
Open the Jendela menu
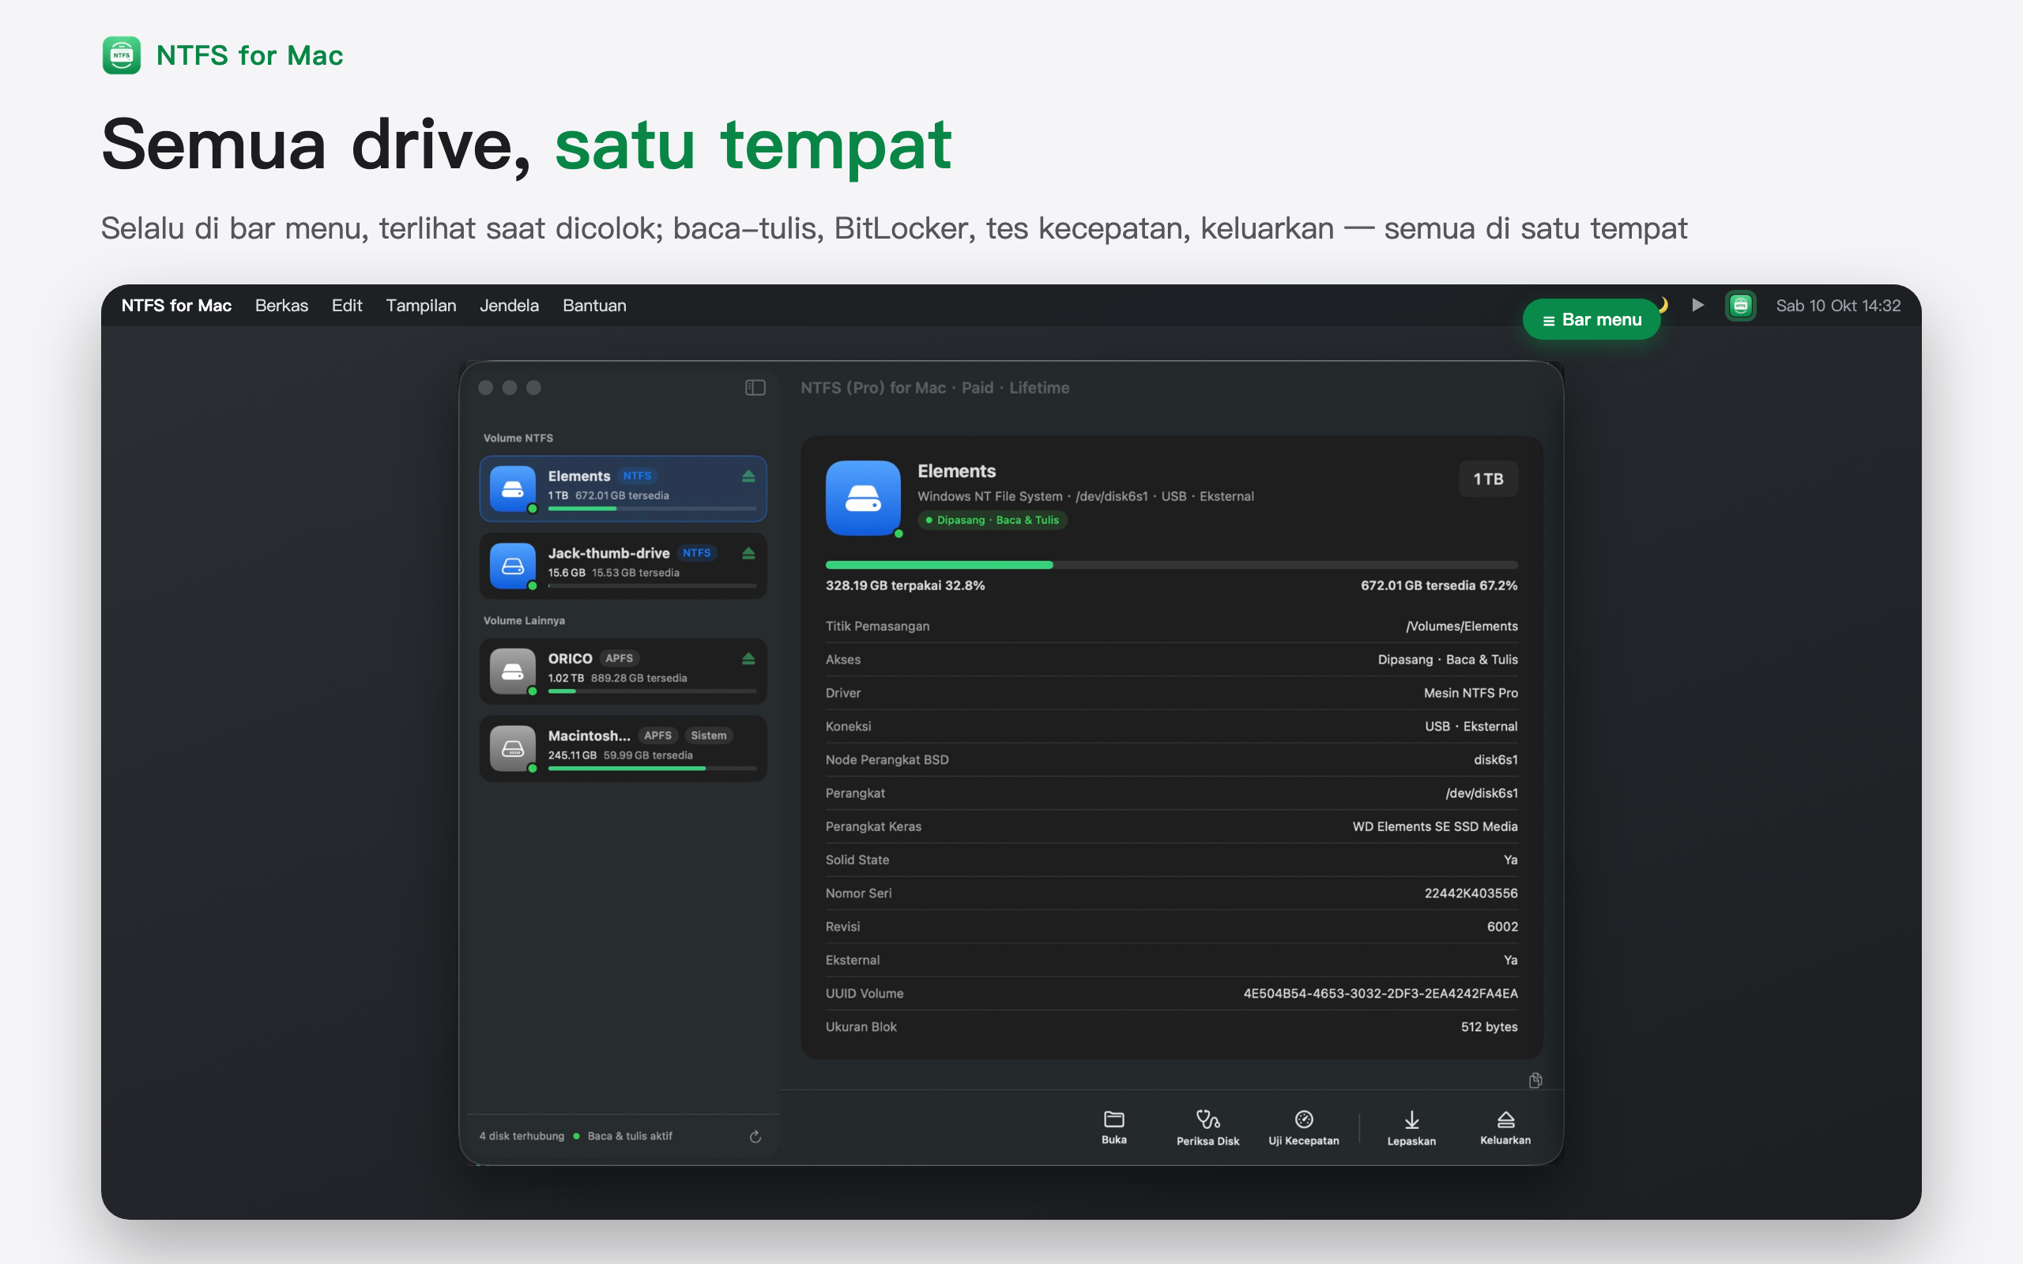pyautogui.click(x=509, y=305)
